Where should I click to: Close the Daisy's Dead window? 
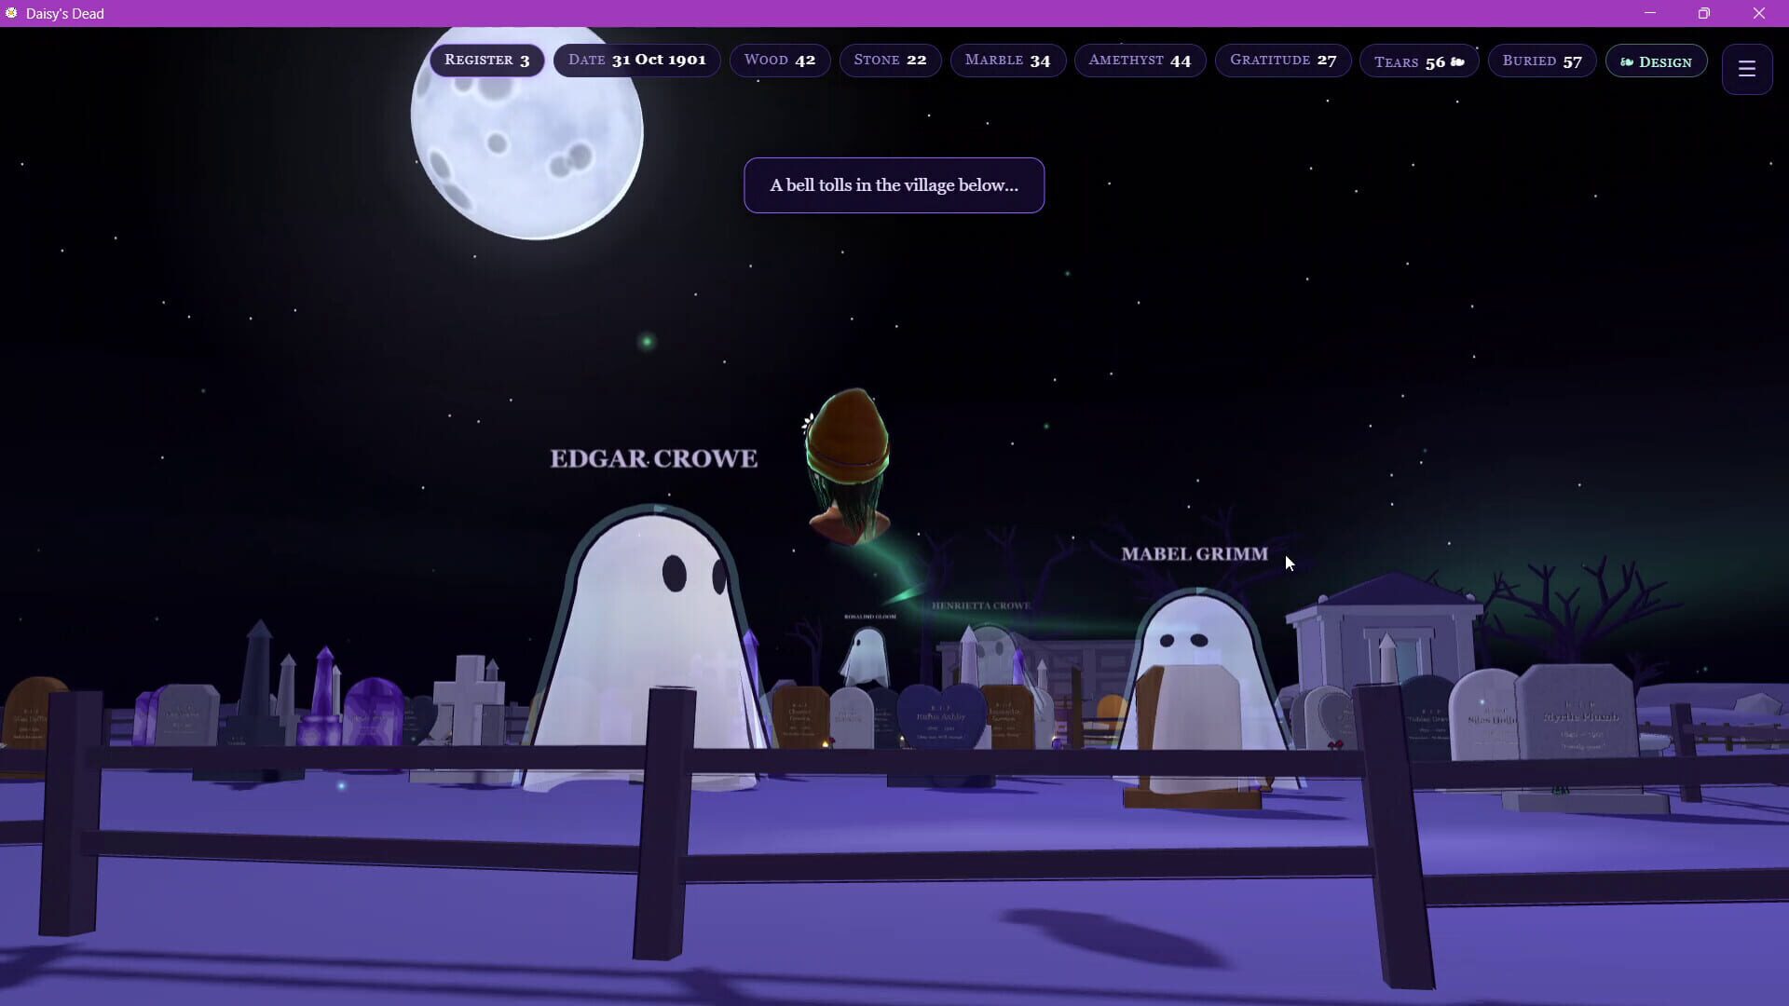click(1758, 13)
